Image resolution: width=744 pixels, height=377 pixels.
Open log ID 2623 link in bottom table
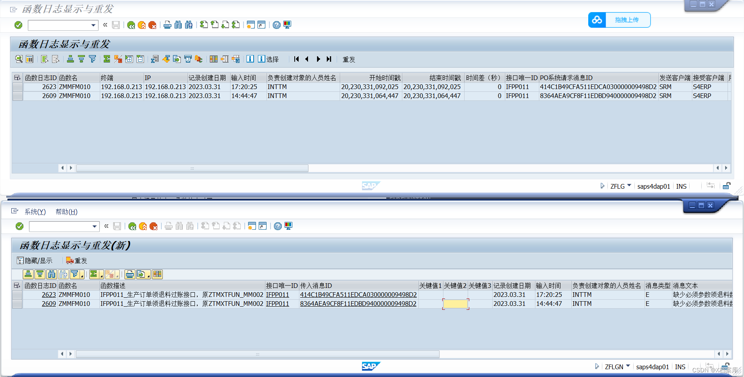pyautogui.click(x=49, y=295)
